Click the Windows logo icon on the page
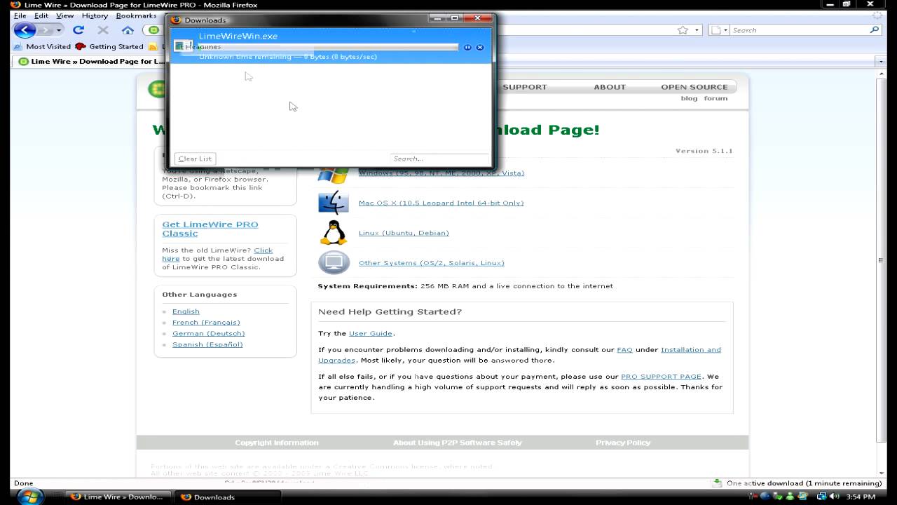The image size is (897, 505). click(334, 174)
